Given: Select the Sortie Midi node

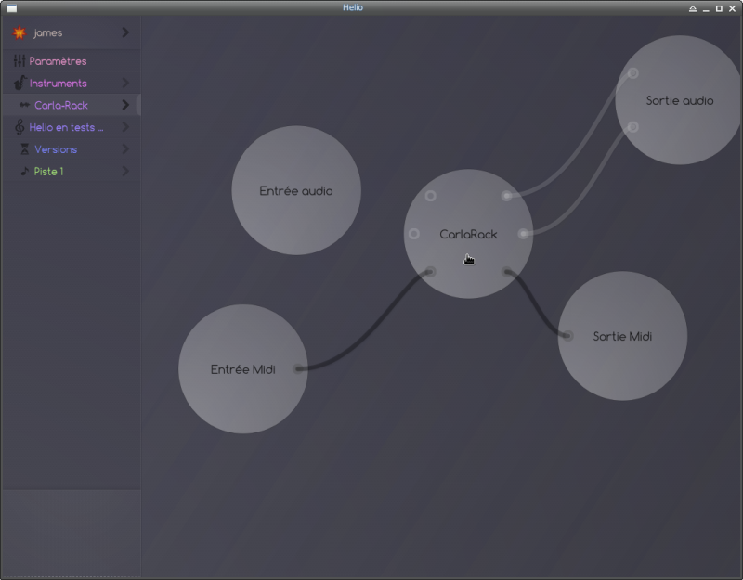Looking at the screenshot, I should tap(622, 336).
